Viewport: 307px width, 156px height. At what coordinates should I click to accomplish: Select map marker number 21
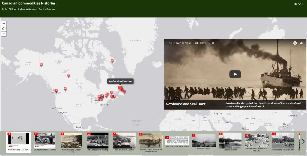point(41,64)
